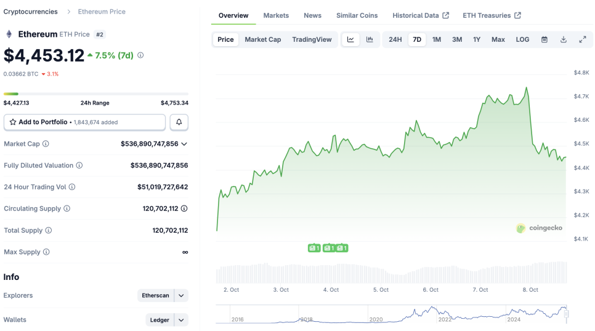Screen dimensions: 595x331
Task: Open the calendar date picker icon
Action: pyautogui.click(x=544, y=39)
